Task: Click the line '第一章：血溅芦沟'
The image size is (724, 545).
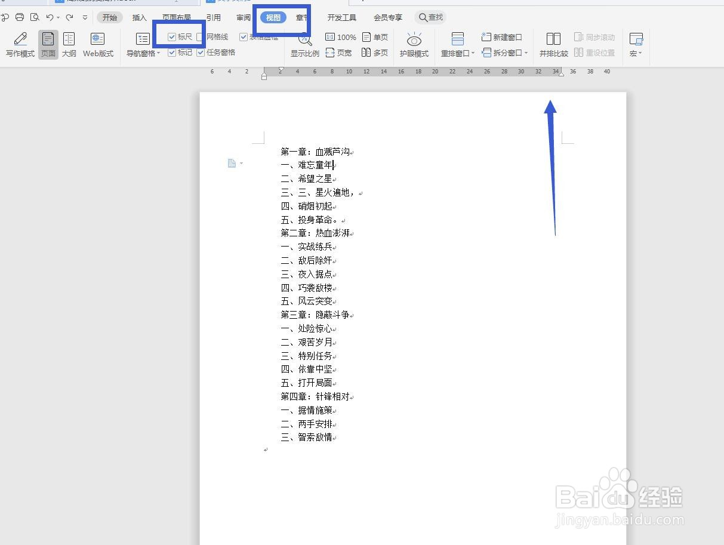Action: click(x=315, y=152)
